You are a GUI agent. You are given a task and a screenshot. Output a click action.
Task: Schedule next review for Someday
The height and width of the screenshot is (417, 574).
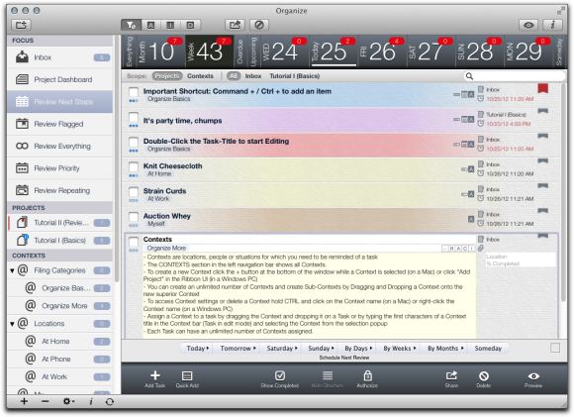pyautogui.click(x=488, y=348)
